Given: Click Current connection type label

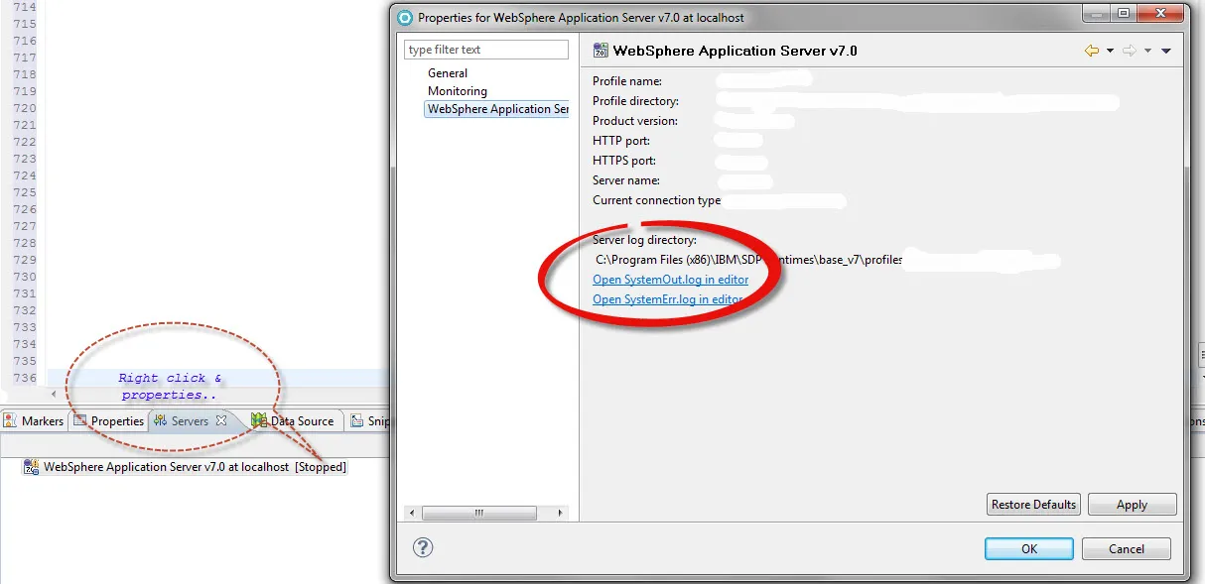Looking at the screenshot, I should (657, 200).
